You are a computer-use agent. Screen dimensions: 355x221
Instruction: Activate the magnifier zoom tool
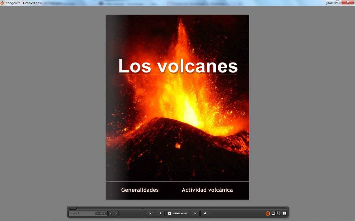279,214
